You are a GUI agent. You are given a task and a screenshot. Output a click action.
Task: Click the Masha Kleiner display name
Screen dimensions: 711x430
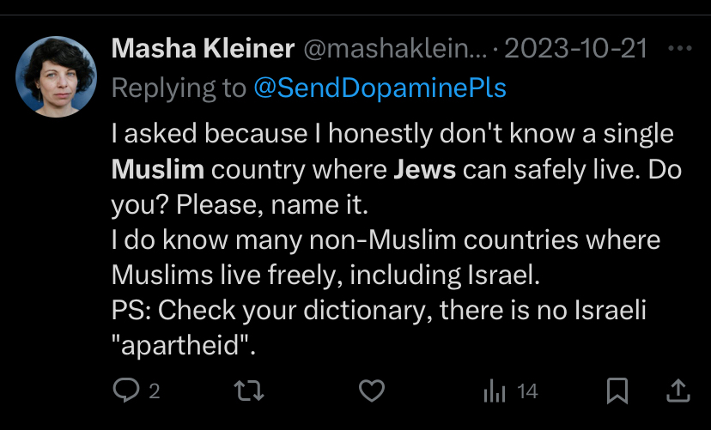click(x=203, y=48)
